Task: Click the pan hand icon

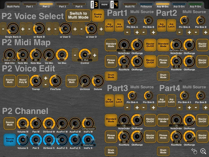Action: pos(194,151)
